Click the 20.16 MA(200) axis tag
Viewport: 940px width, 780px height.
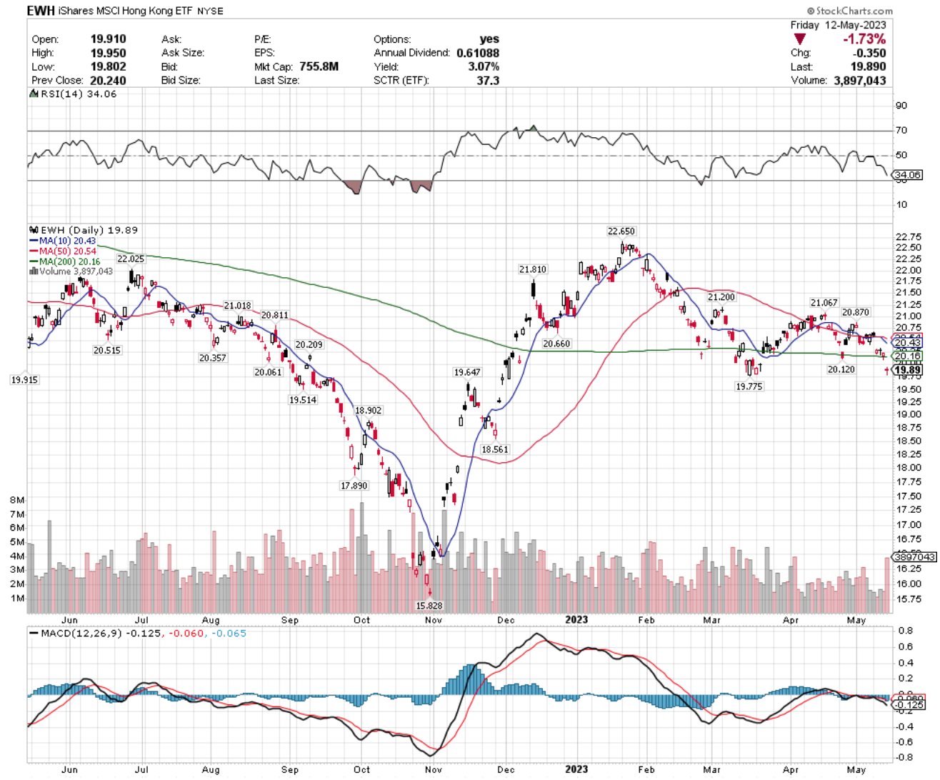click(907, 356)
